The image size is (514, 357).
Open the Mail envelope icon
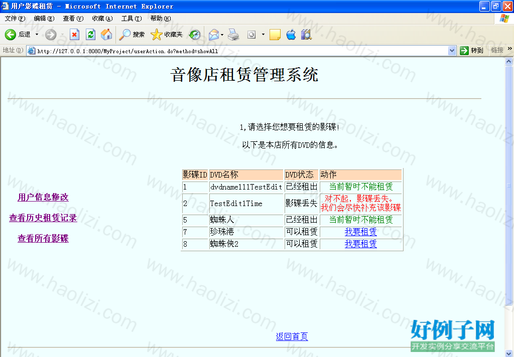[214, 35]
